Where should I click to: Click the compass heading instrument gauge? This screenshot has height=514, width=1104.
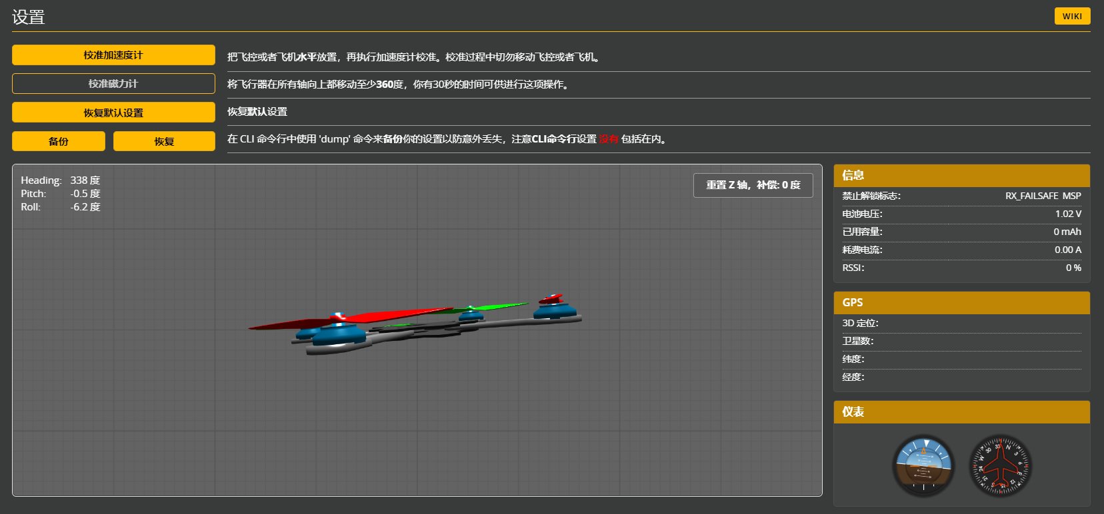[1000, 466]
